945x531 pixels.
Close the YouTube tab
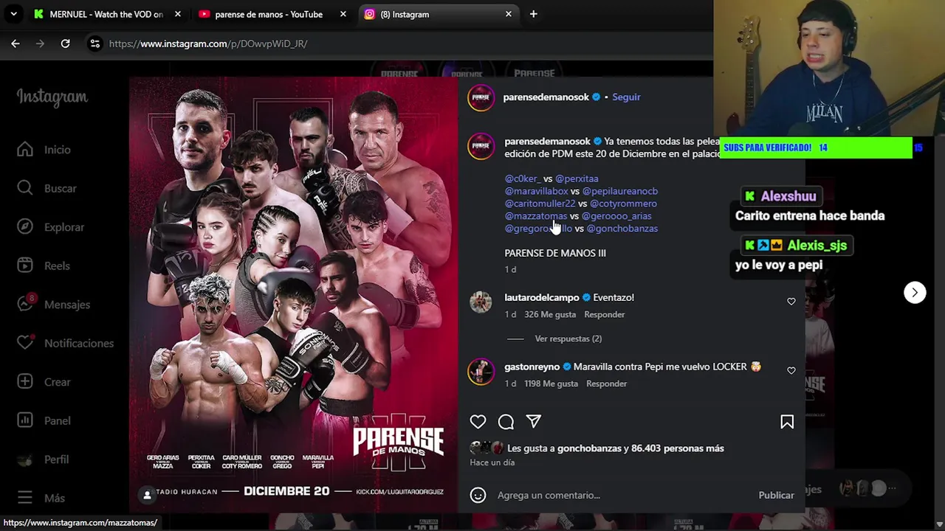343,14
